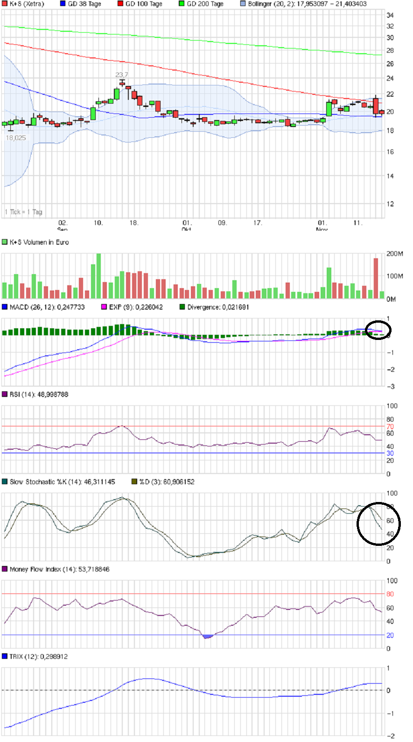The width and height of the screenshot is (413, 742).
Task: Click the 'Slow Stochastic %K (14): 46,311145' label
Action: pos(62,481)
